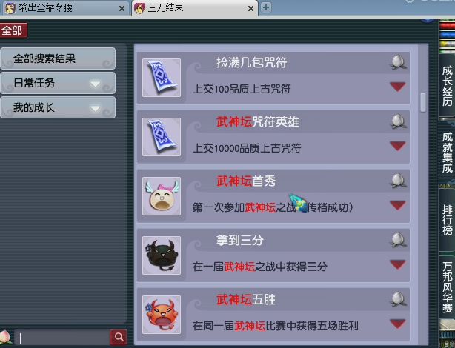Viewport: 455px width, 348px height.
Task: Open the 成长经历 side tab
Action: (447, 86)
